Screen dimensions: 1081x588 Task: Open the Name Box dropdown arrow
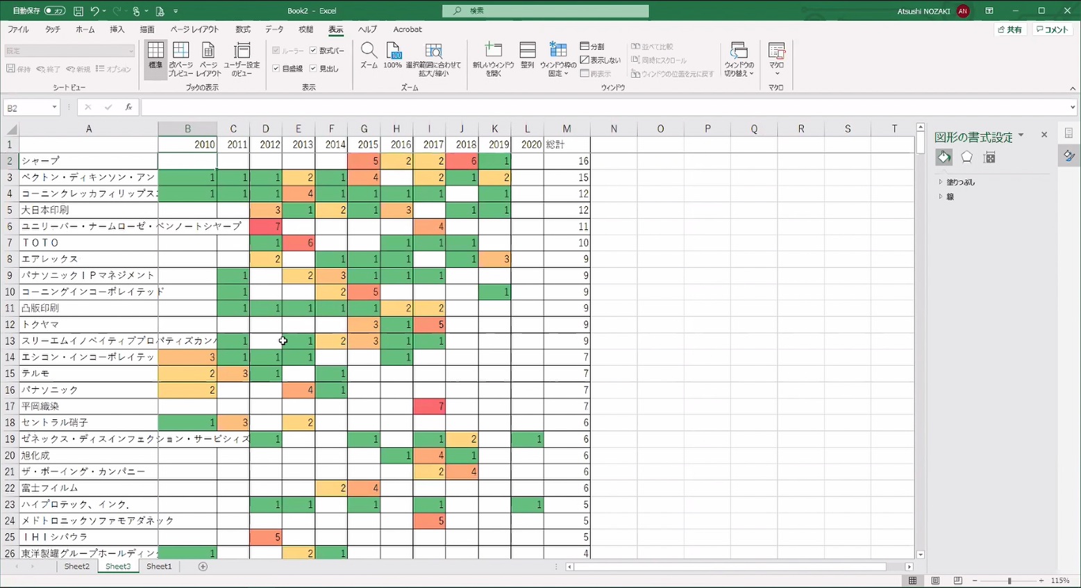point(54,108)
